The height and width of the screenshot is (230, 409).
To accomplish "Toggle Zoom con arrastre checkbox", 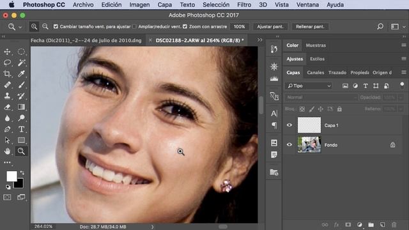I will point(185,27).
